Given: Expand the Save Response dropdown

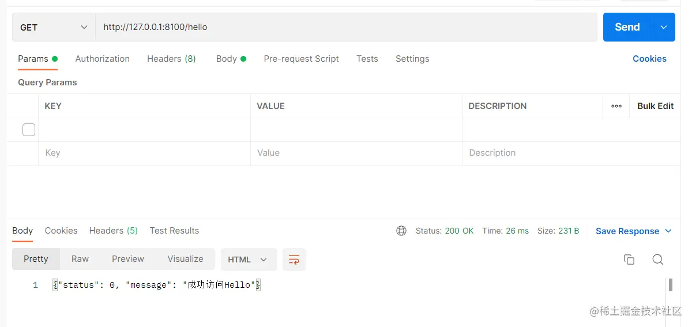Looking at the screenshot, I should [668, 231].
